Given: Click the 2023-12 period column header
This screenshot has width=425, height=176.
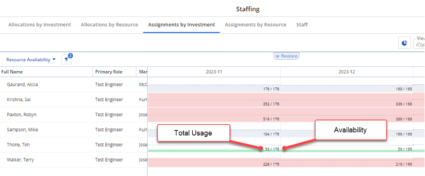Looking at the screenshot, I should click(x=346, y=72).
